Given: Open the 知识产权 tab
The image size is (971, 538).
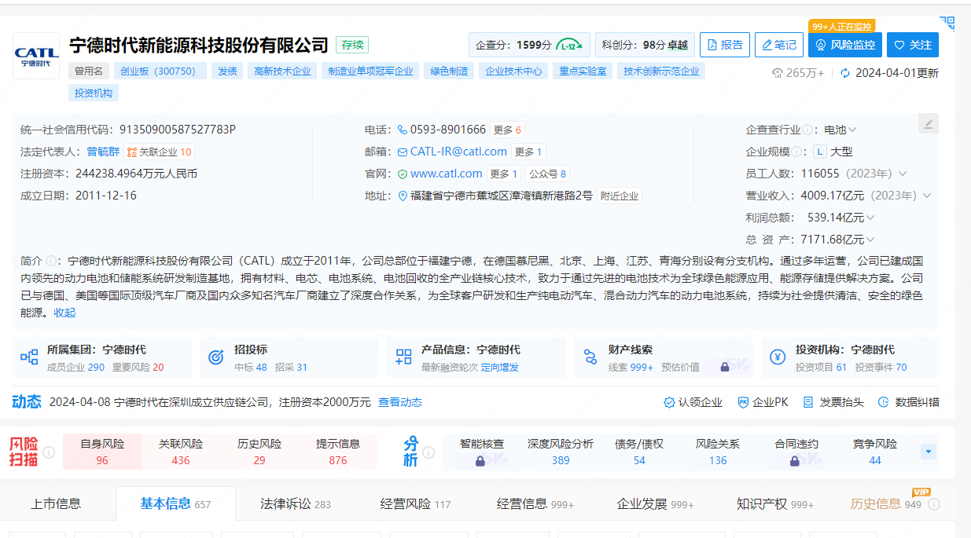Looking at the screenshot, I should (x=775, y=504).
